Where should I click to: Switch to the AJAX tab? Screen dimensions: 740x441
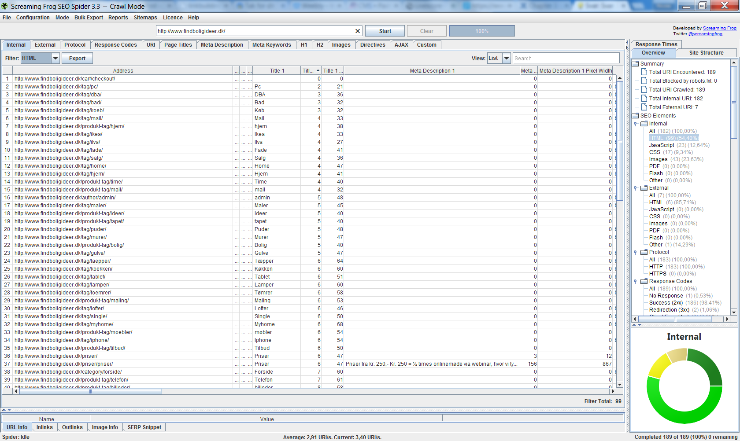401,45
